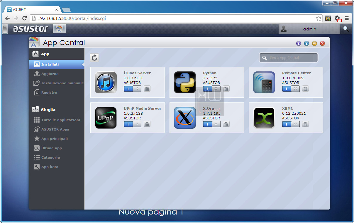The height and width of the screenshot is (223, 354).
Task: Toggle Python on/off switch
Action: pos(212,89)
